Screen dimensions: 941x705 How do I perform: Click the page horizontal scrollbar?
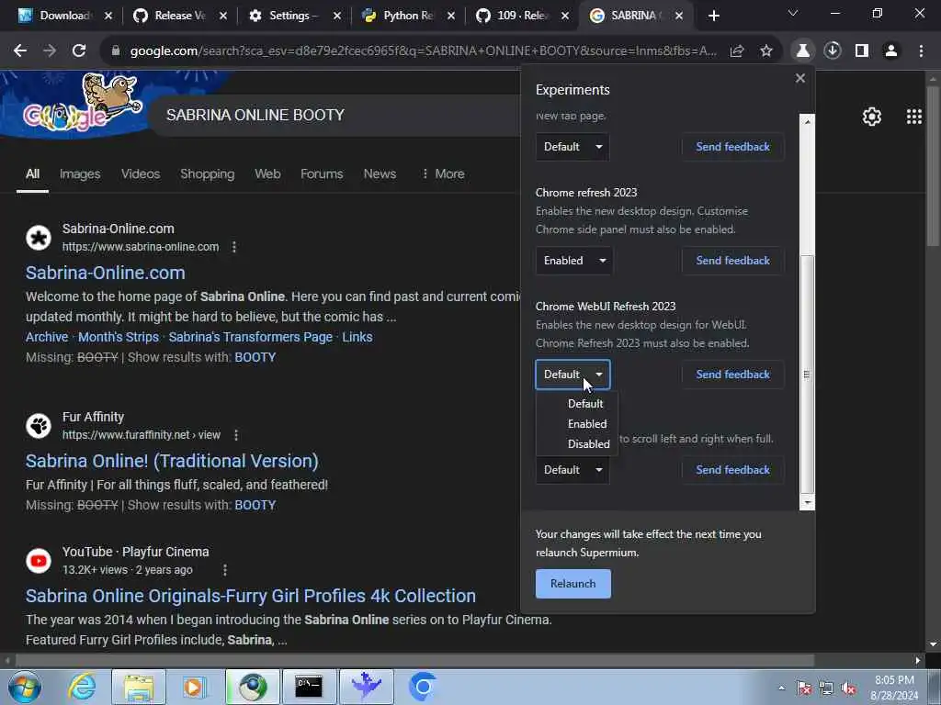[x=414, y=661]
